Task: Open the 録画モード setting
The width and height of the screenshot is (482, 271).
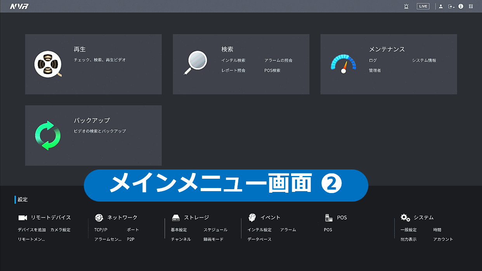Action: [213, 240]
